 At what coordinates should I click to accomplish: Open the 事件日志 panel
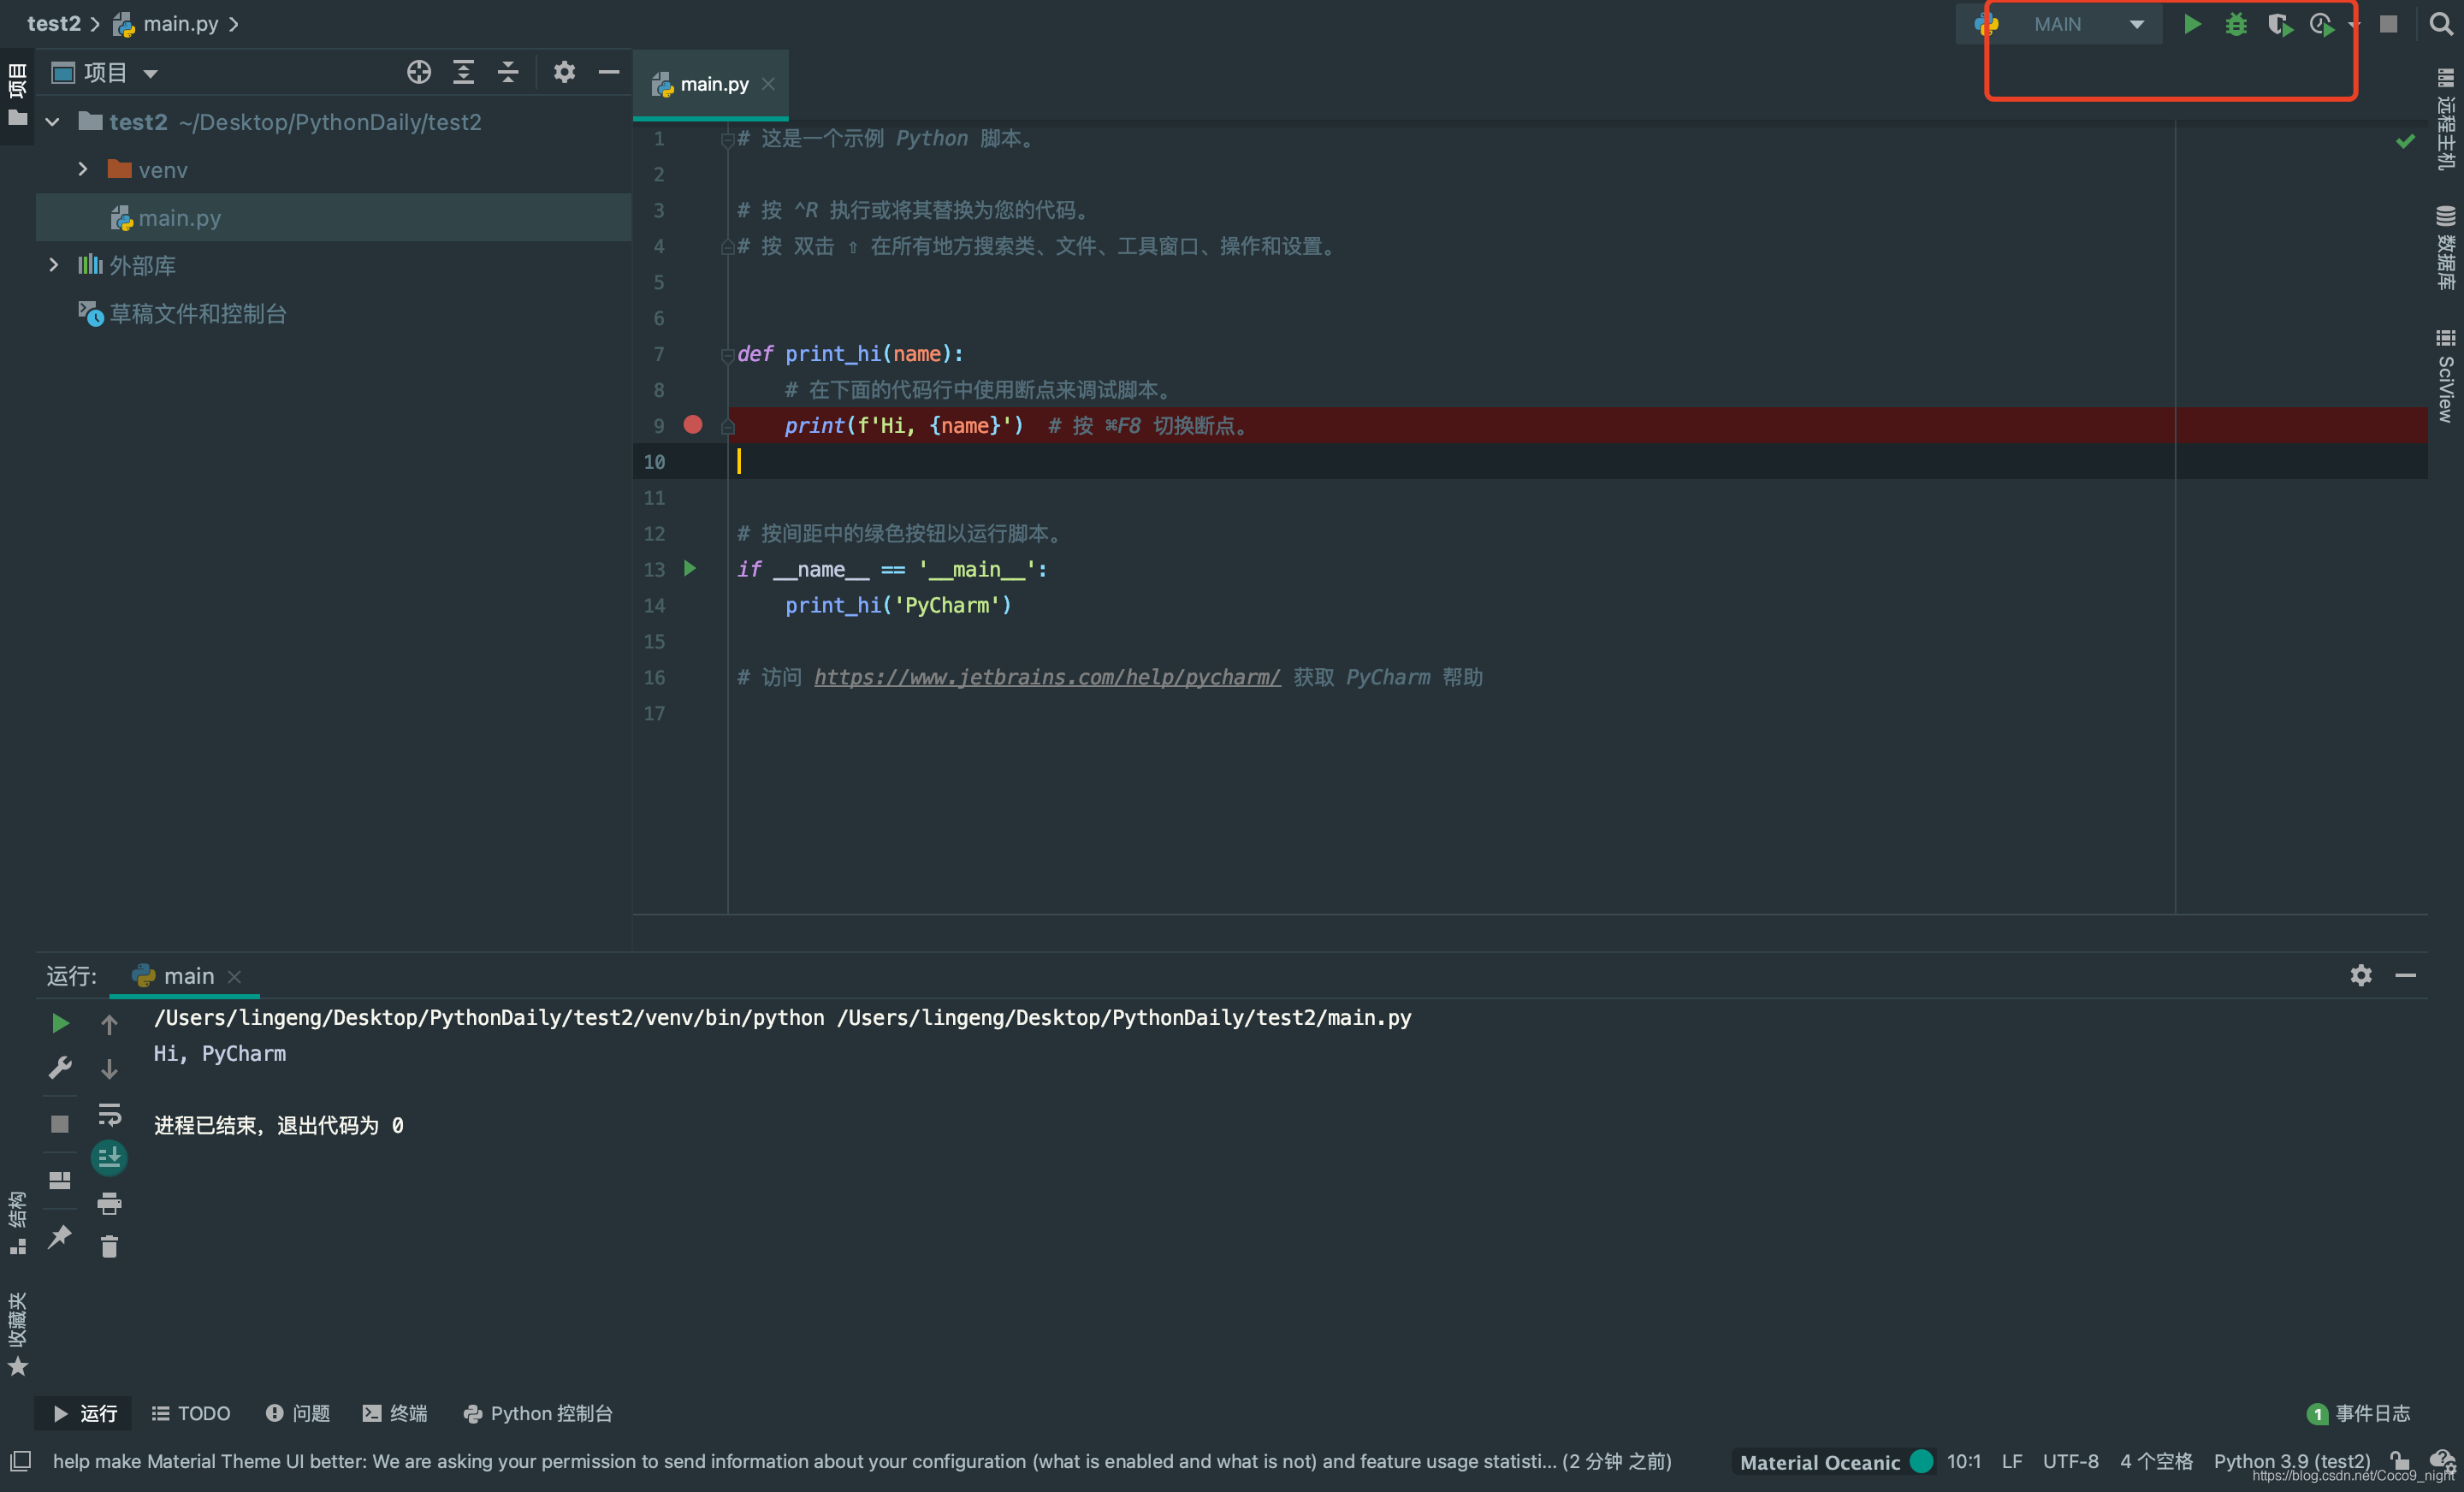tap(2358, 1413)
